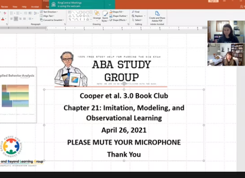Select the straight Line shape
The image size is (245, 178).
(x=73, y=12)
